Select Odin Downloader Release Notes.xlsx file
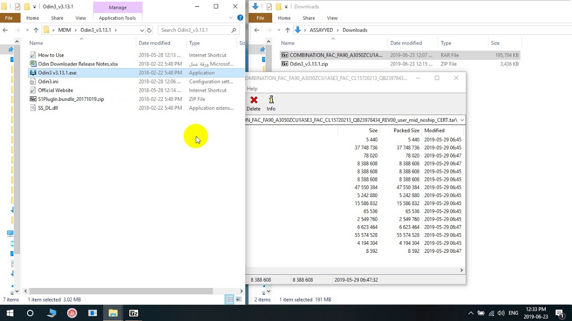 click(74, 64)
